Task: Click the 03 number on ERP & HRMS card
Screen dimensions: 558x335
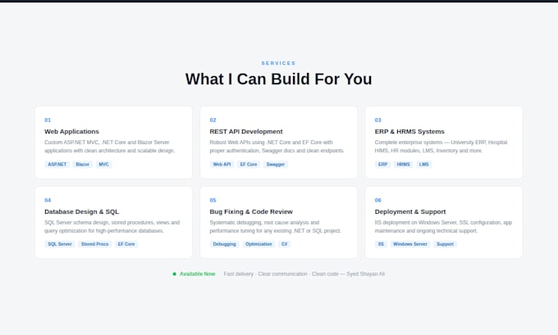Action: pos(378,120)
